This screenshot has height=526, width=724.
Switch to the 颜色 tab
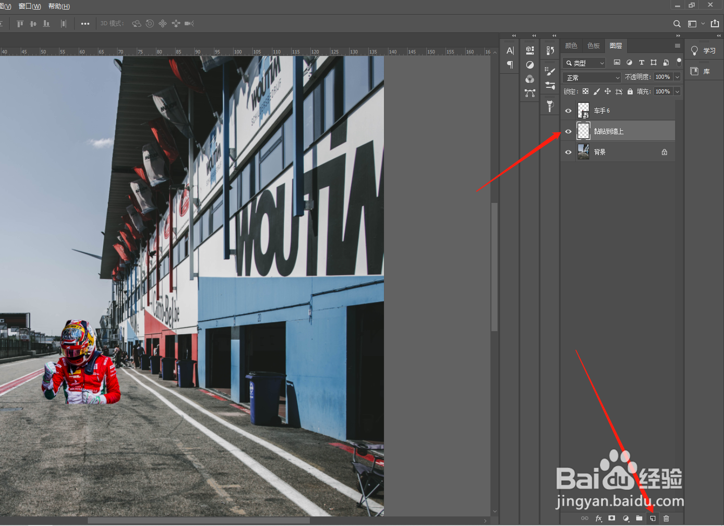click(571, 45)
